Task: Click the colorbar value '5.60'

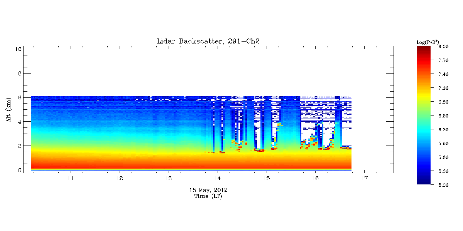Action: coord(443,157)
